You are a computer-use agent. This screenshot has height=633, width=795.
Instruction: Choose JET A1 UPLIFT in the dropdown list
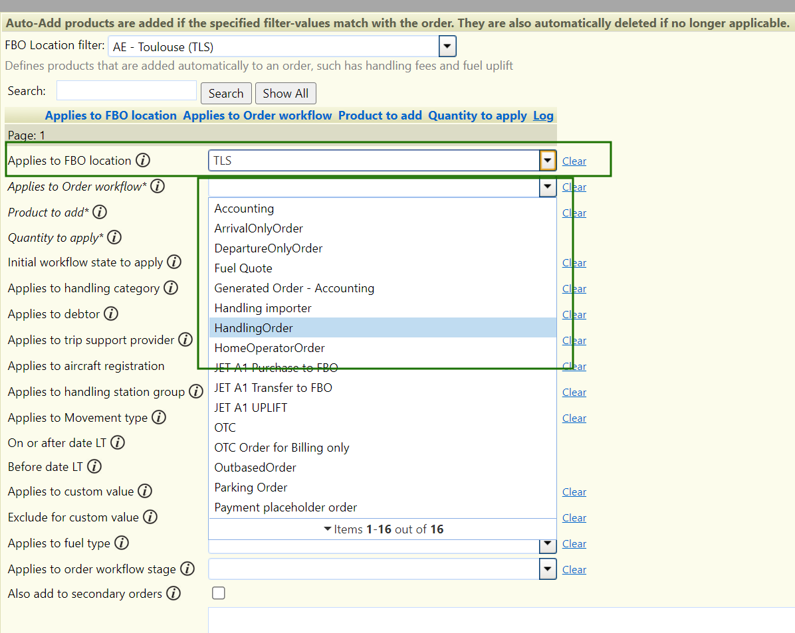point(251,408)
